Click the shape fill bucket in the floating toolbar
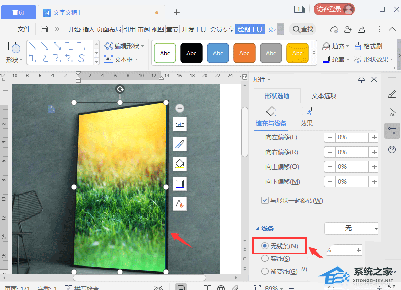 pos(180,163)
